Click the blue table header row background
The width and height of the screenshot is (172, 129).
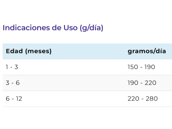tap(87, 51)
